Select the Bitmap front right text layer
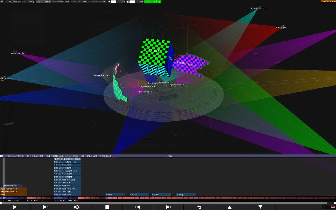 (x=67, y=171)
